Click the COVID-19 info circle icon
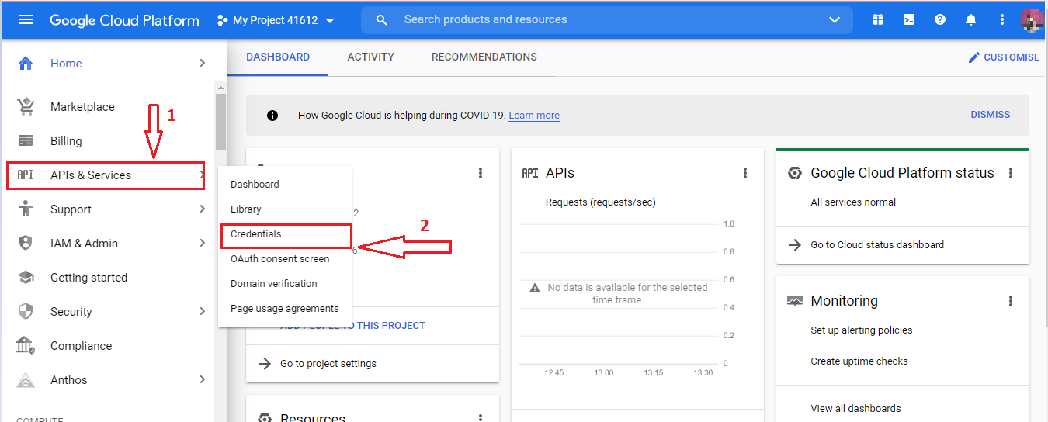 [x=272, y=116]
